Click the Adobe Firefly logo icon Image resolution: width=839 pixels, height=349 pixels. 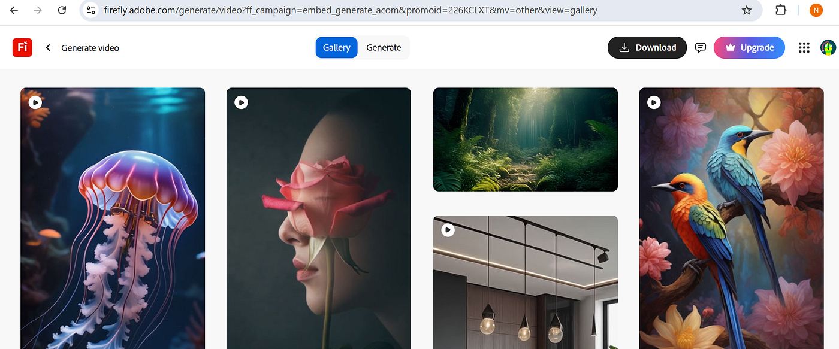(22, 47)
